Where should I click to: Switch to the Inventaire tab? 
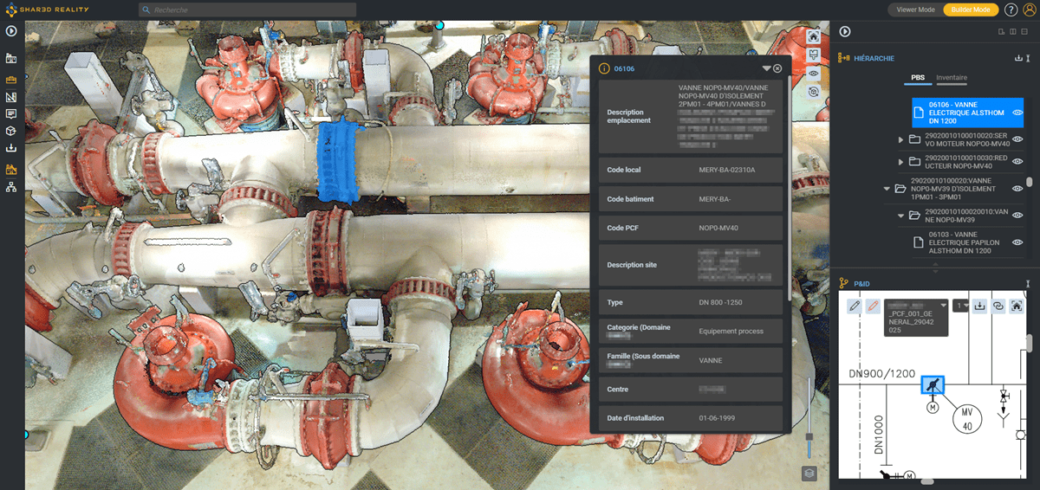point(952,78)
